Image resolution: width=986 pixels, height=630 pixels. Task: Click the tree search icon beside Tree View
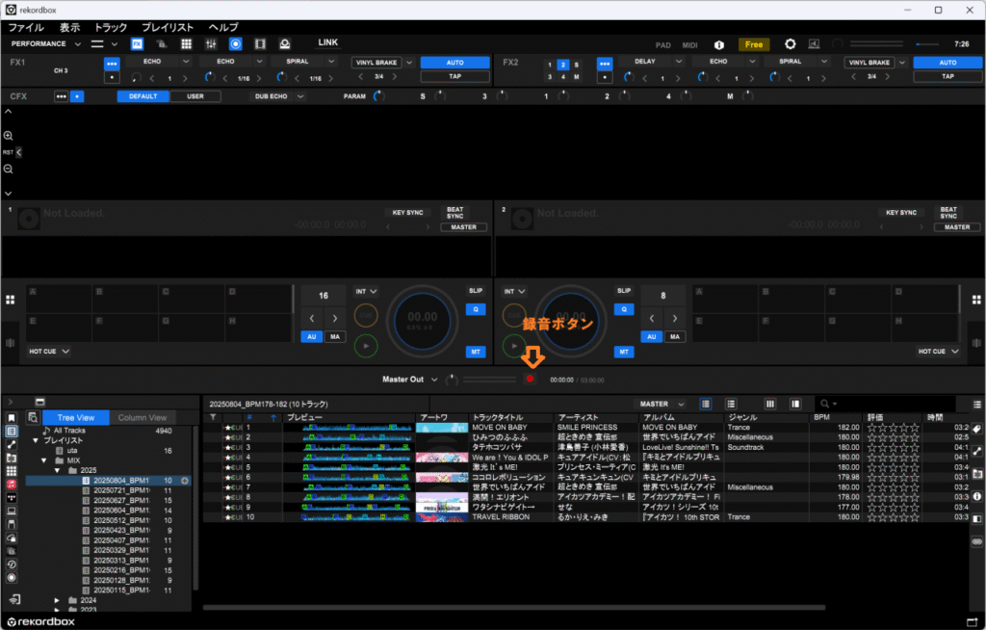pyautogui.click(x=33, y=417)
